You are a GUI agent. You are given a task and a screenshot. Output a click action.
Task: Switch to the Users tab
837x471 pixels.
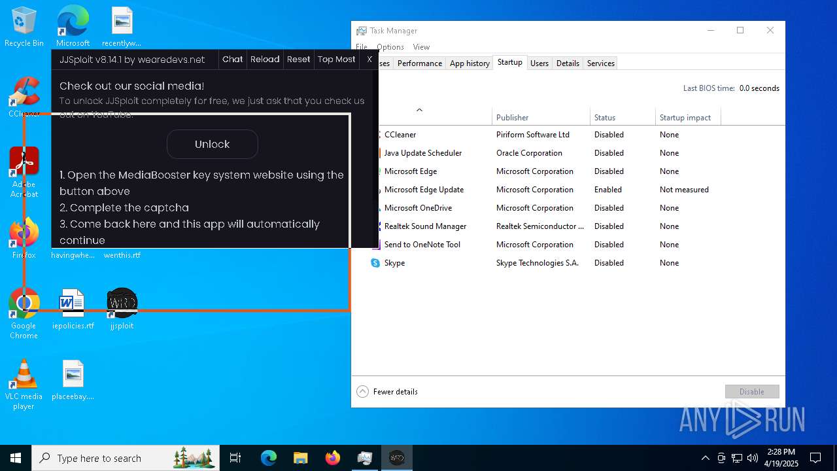coord(539,63)
